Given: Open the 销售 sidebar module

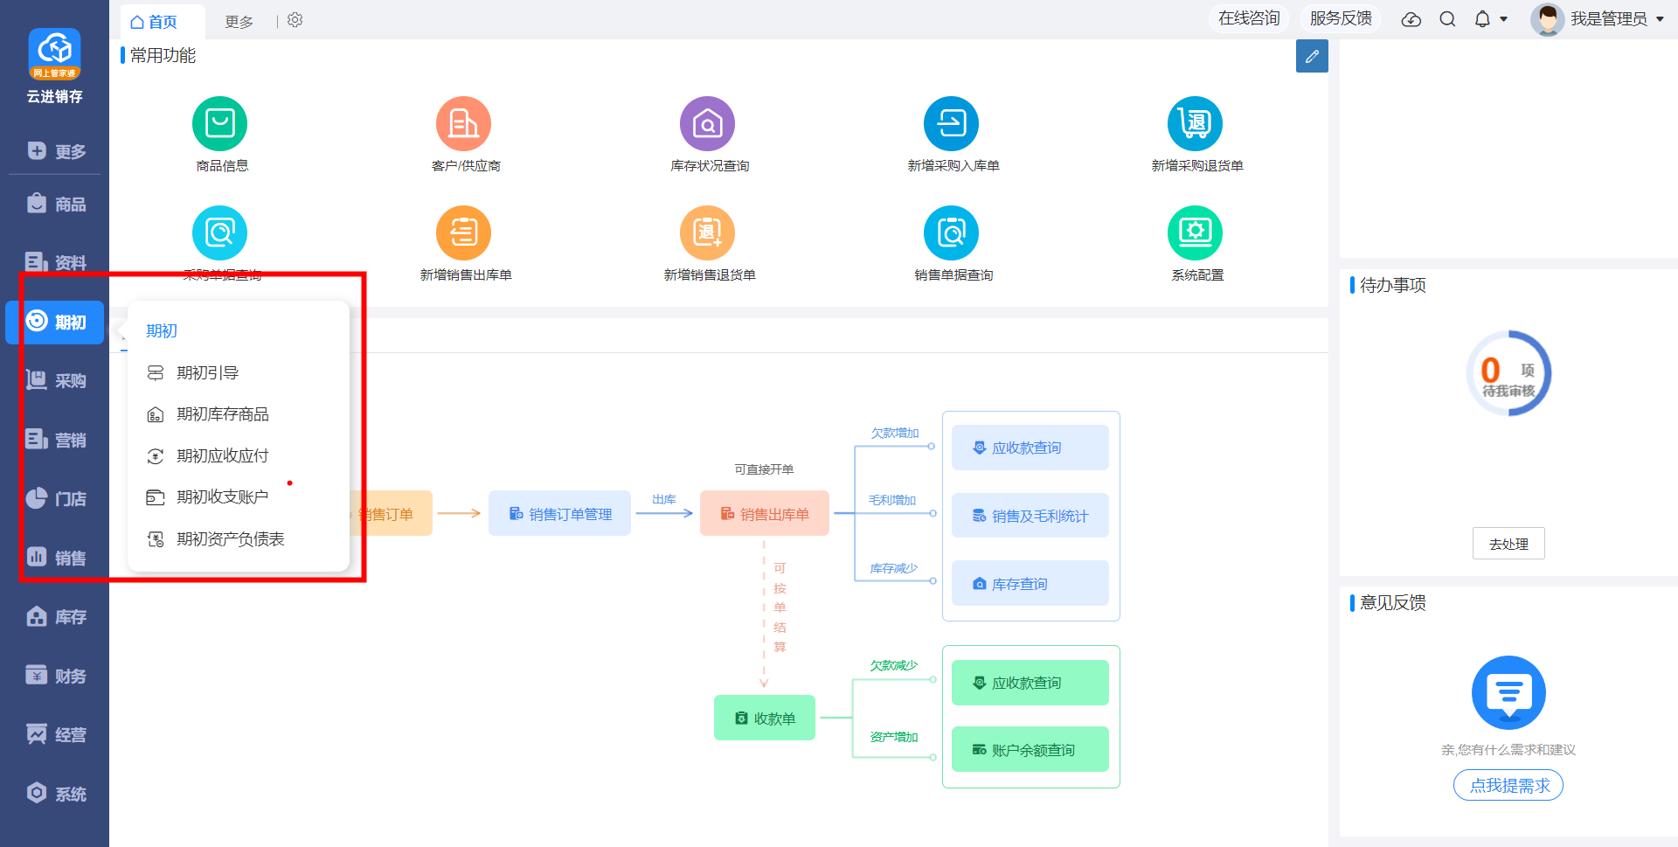Looking at the screenshot, I should tap(55, 558).
